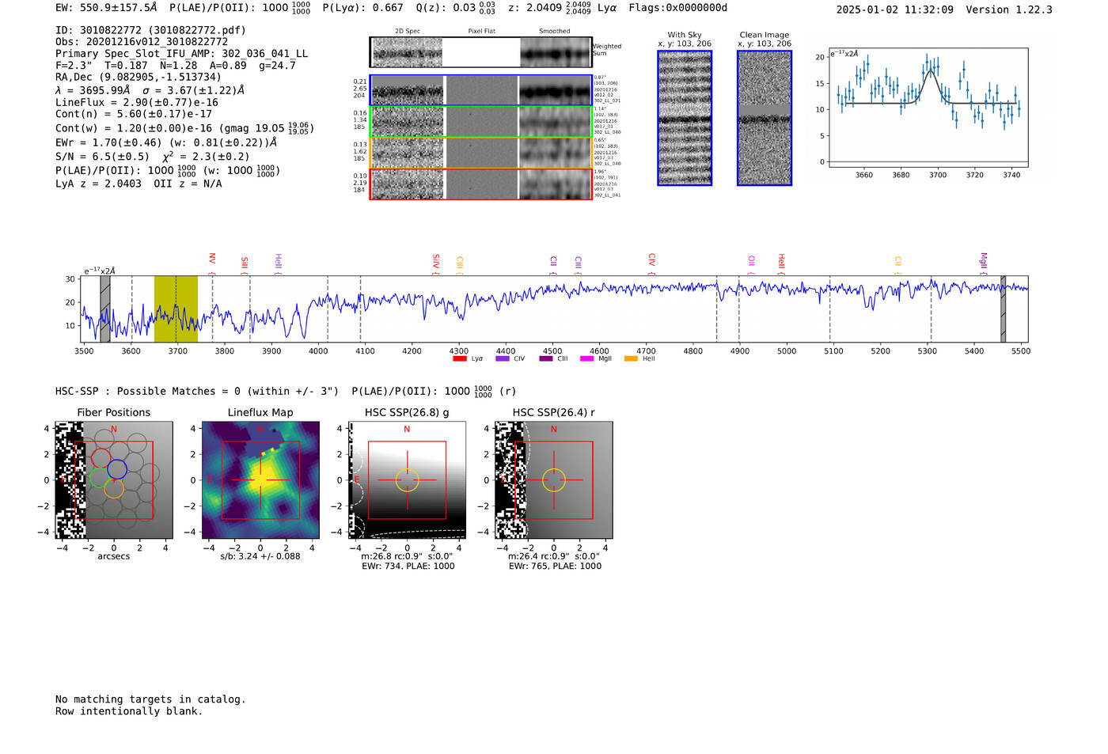Select the magenta MgII legend swatch
1108x754 pixels.
pyautogui.click(x=586, y=358)
